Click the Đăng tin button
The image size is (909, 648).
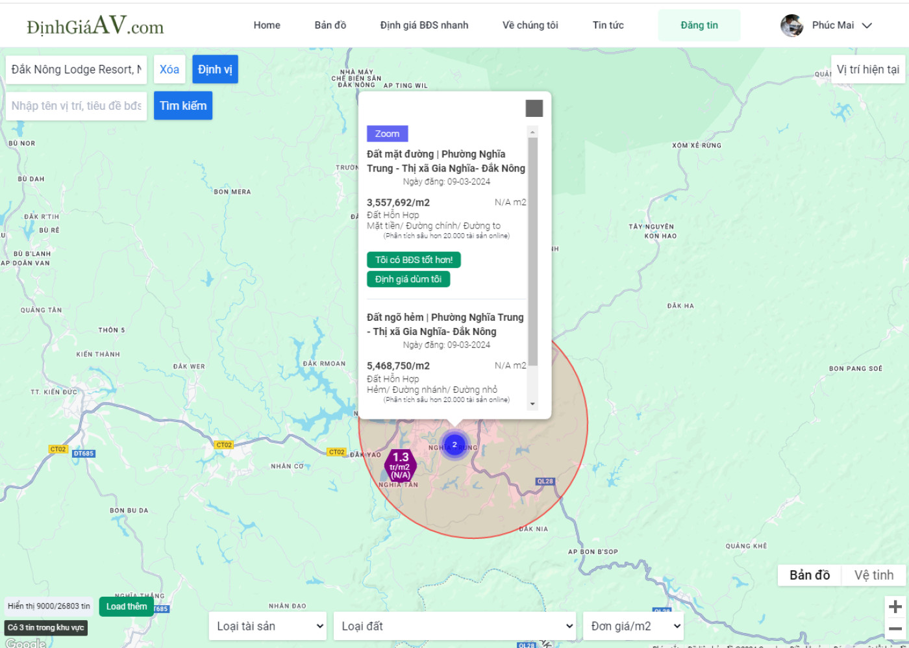[699, 25]
